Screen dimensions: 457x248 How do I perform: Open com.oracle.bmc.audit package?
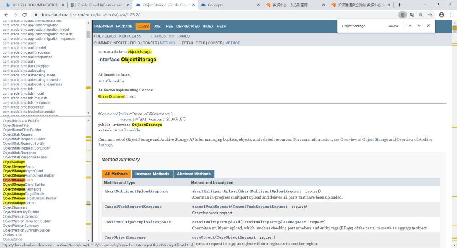click(19, 44)
